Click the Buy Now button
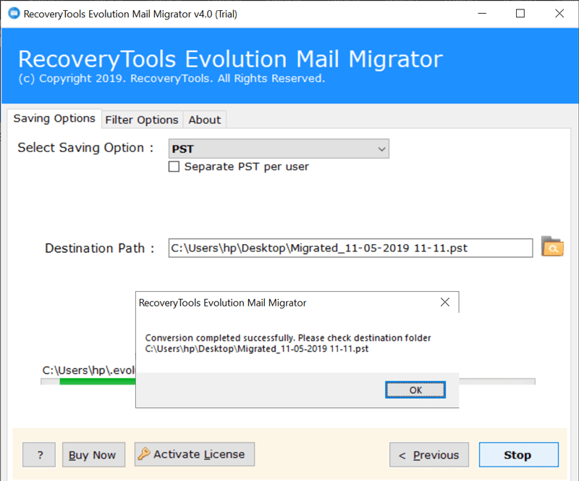The height and width of the screenshot is (481, 579). coord(94,455)
